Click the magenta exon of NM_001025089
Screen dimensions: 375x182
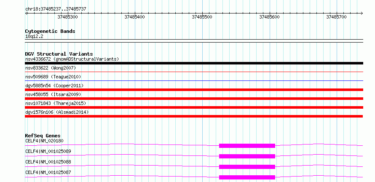[247, 156]
